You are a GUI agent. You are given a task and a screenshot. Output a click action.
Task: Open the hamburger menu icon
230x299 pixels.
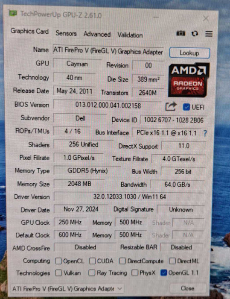click(209, 34)
